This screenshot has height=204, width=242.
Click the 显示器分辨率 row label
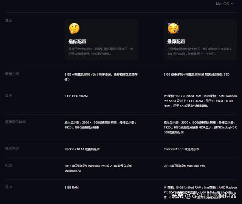click(x=15, y=122)
